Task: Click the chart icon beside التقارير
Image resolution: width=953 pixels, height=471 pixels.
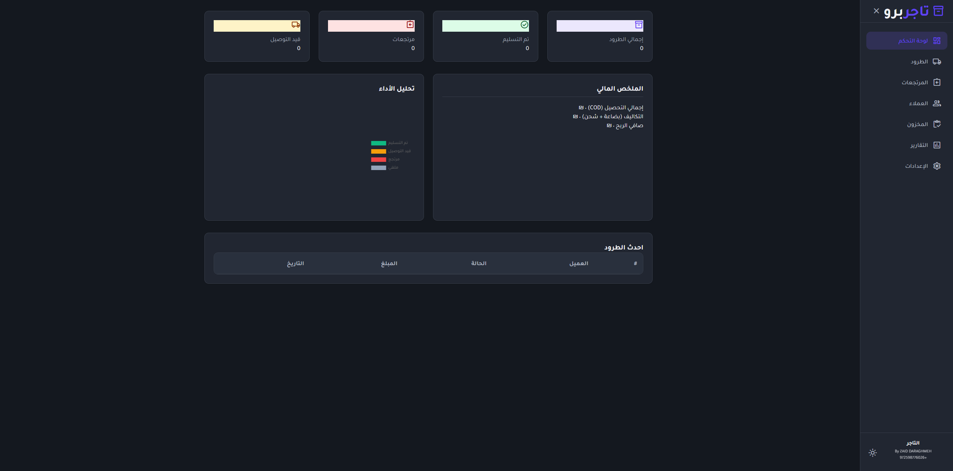Action: click(937, 145)
